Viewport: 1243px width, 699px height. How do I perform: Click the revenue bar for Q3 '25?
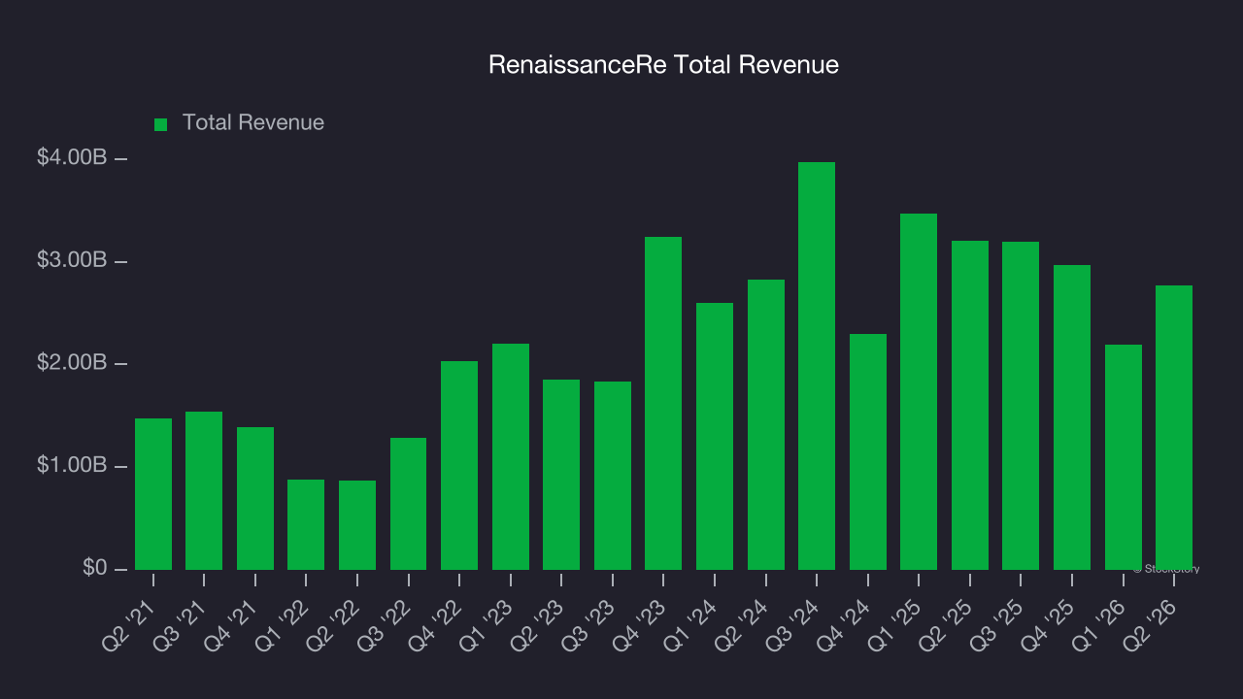(1021, 406)
